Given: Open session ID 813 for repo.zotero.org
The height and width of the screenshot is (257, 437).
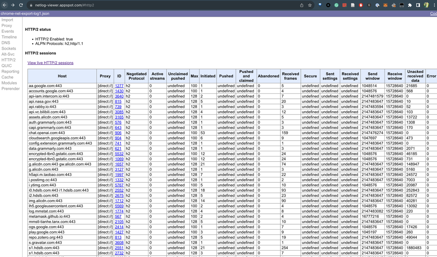Looking at the screenshot, I should pos(118,237).
